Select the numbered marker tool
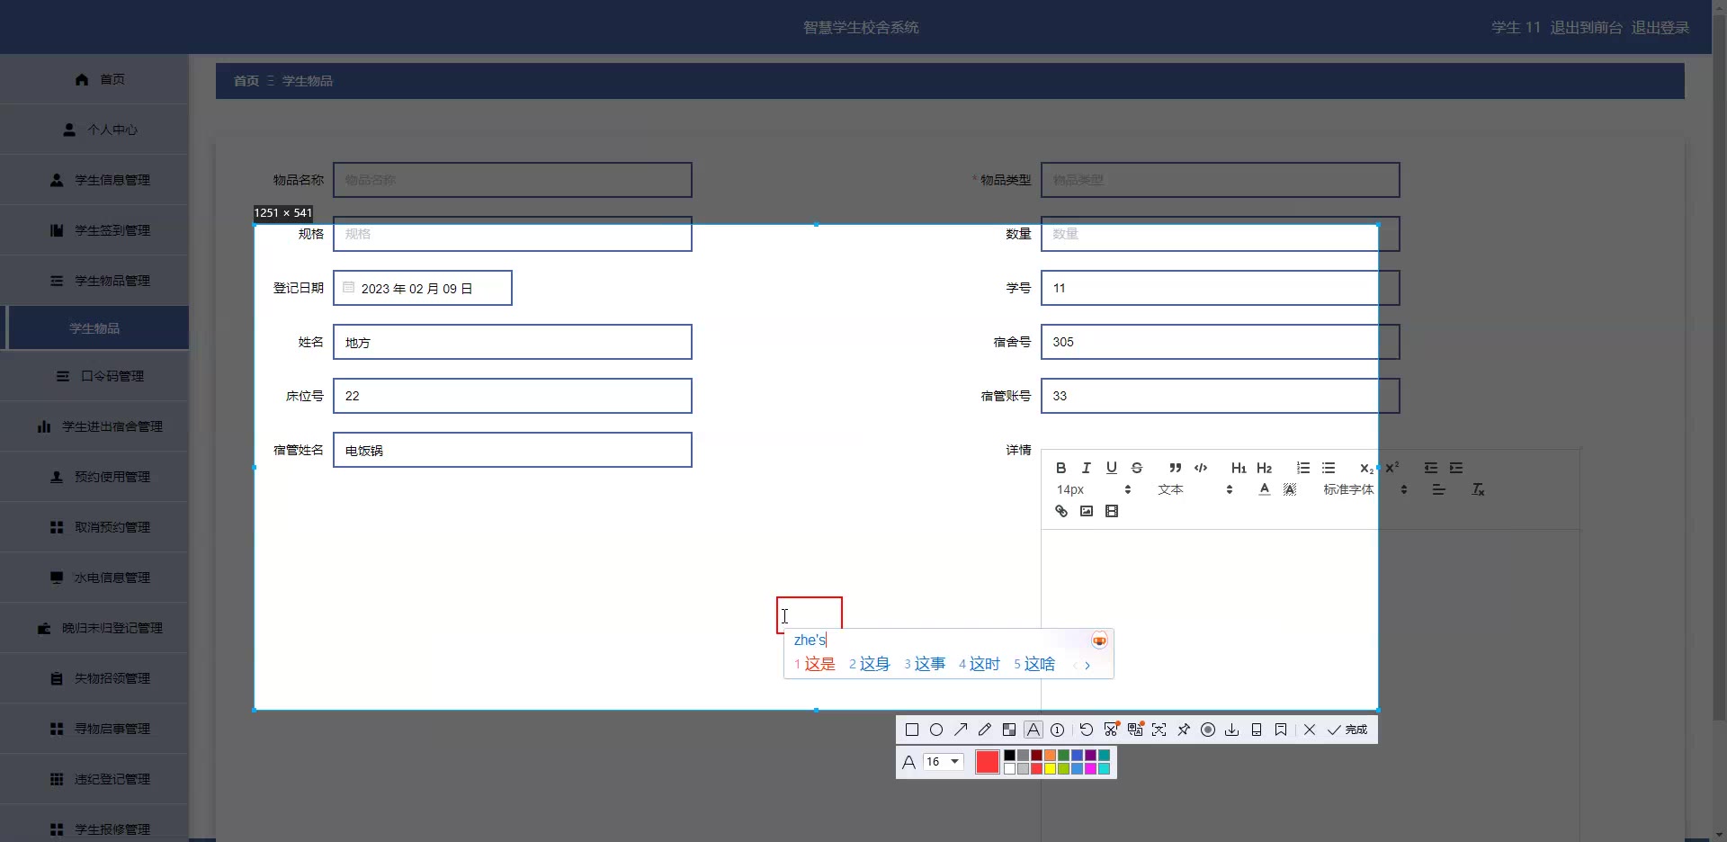 tap(1058, 730)
